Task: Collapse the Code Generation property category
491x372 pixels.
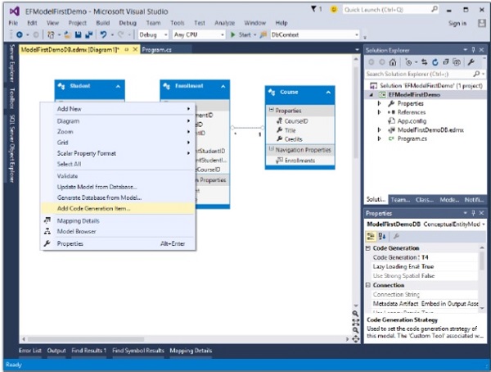Action: click(x=368, y=247)
